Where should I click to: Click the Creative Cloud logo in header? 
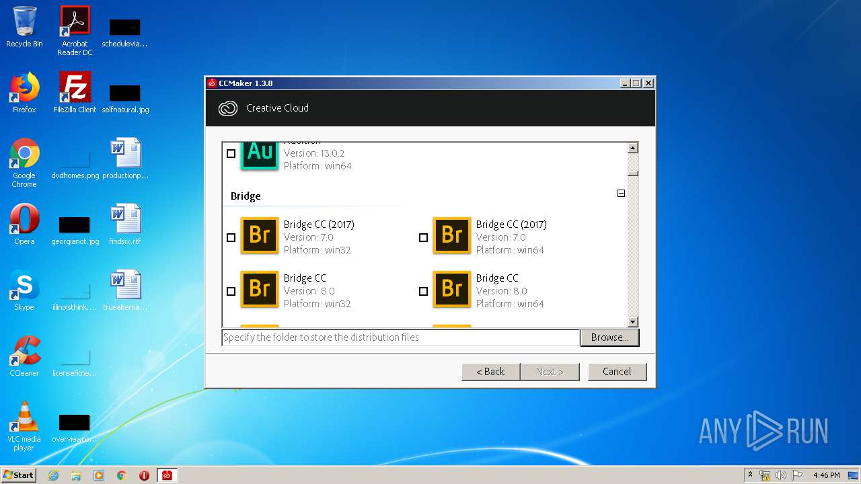tap(228, 108)
